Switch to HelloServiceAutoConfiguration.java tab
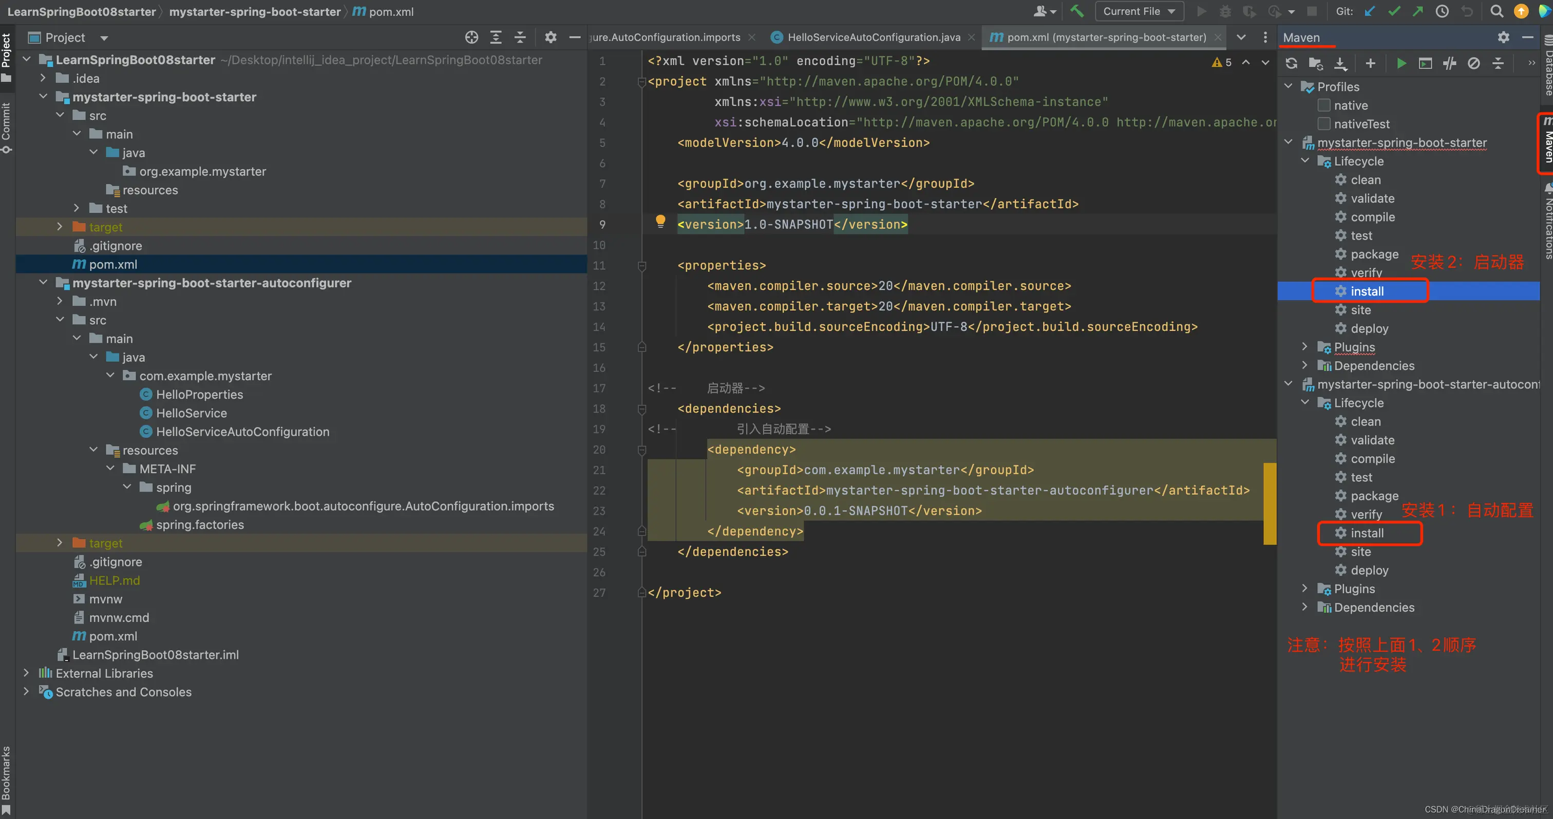 pos(873,37)
